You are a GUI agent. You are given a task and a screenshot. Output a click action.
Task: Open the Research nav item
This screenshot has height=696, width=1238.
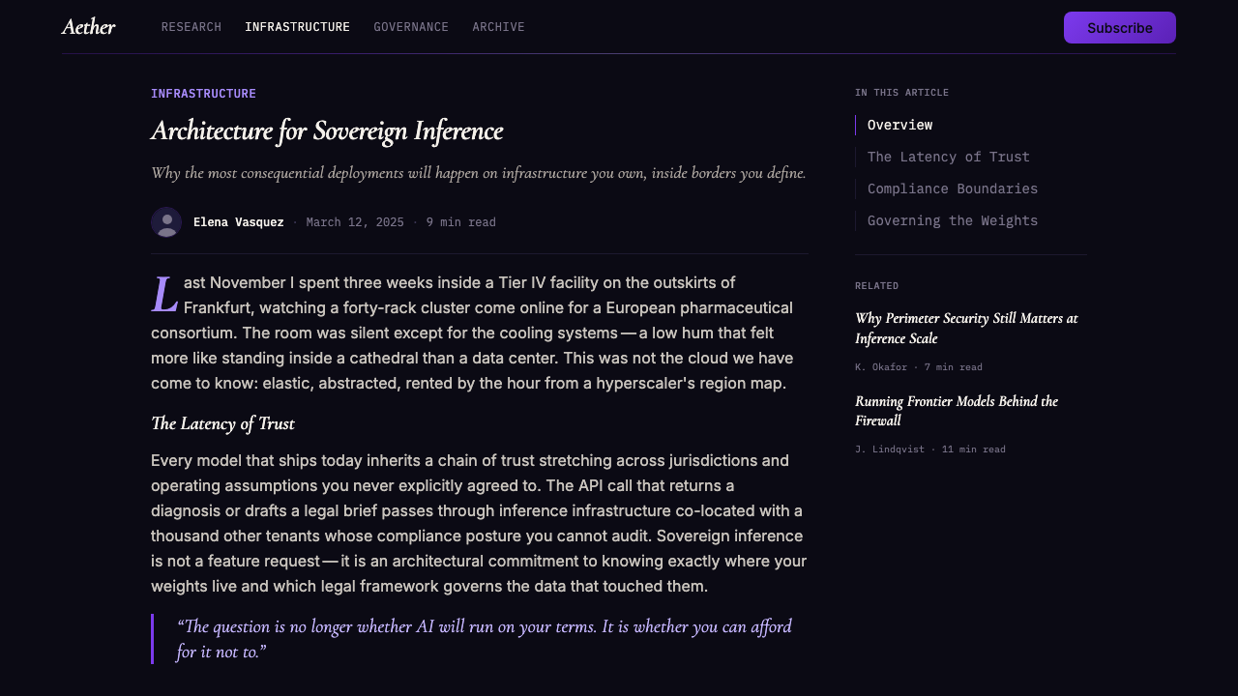point(192,27)
